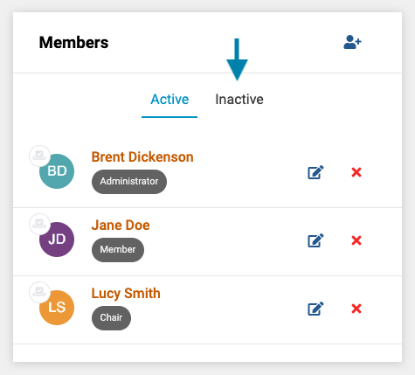Image resolution: width=415 pixels, height=375 pixels.
Task: Click the Member role badge
Action: (x=118, y=250)
